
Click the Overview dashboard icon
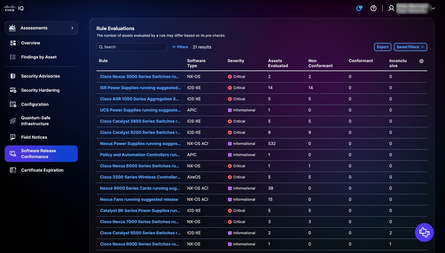[x=13, y=43]
